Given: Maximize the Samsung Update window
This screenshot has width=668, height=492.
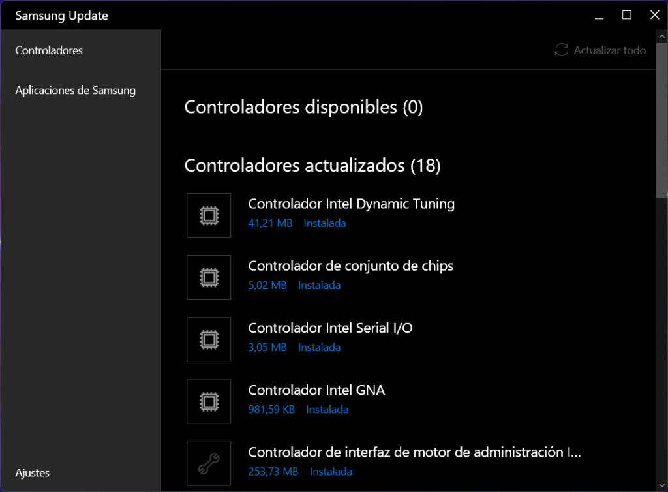Looking at the screenshot, I should pyautogui.click(x=627, y=15).
